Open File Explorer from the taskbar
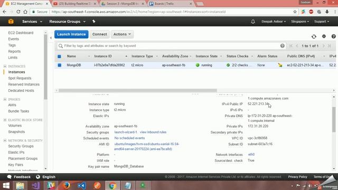 (x=20, y=185)
